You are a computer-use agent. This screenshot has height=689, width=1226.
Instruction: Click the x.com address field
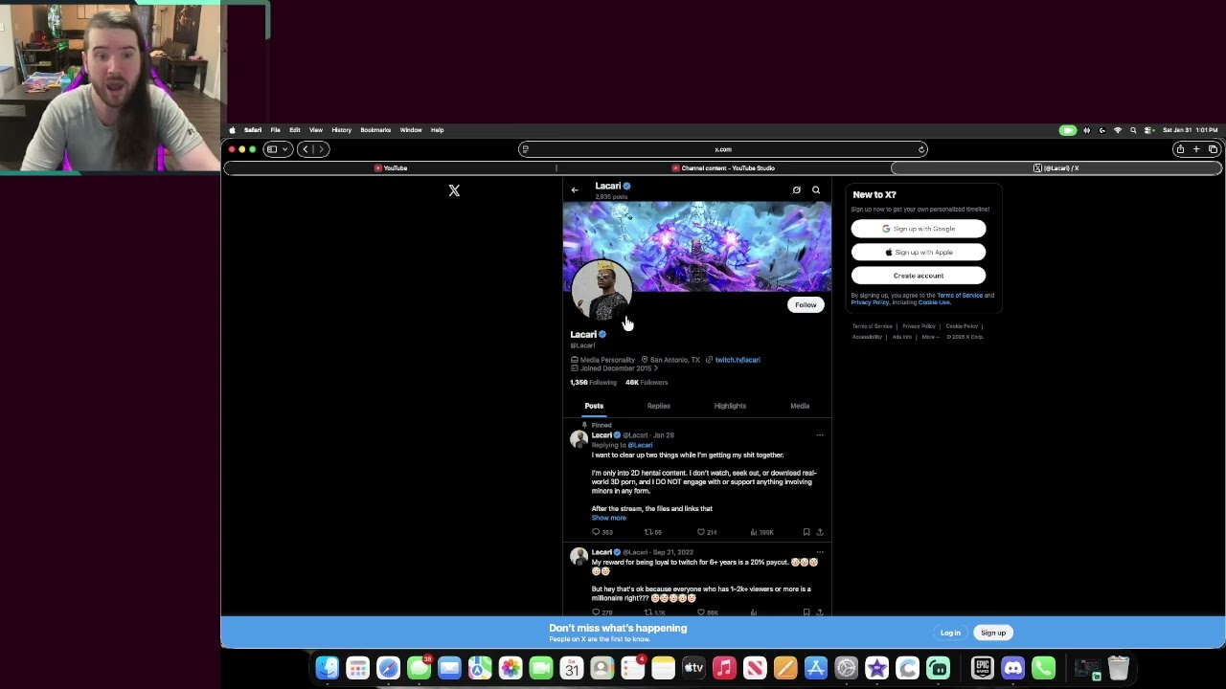723,149
